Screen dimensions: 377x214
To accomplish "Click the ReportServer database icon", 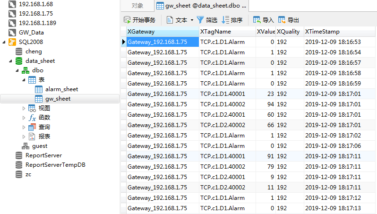I will pos(19,155).
